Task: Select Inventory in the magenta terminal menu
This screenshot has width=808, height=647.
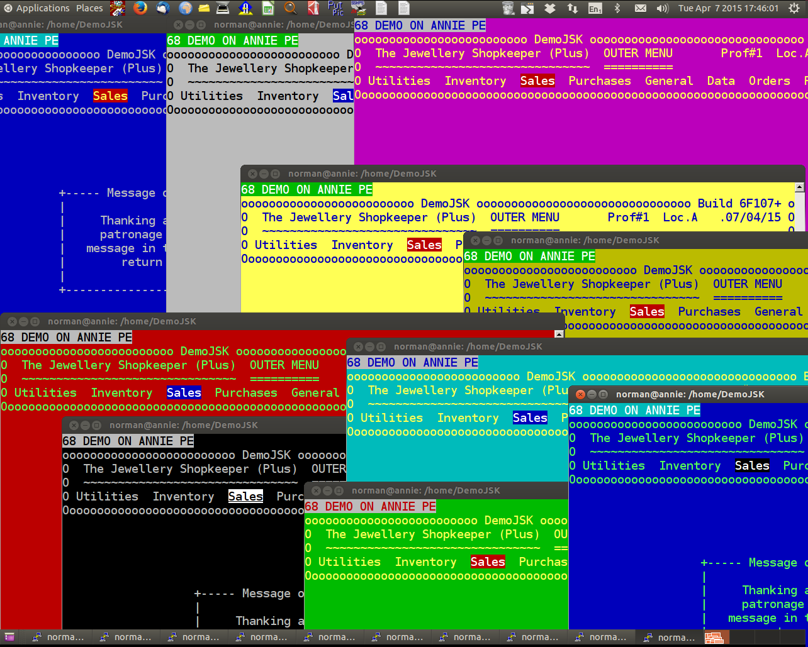Action: point(475,80)
